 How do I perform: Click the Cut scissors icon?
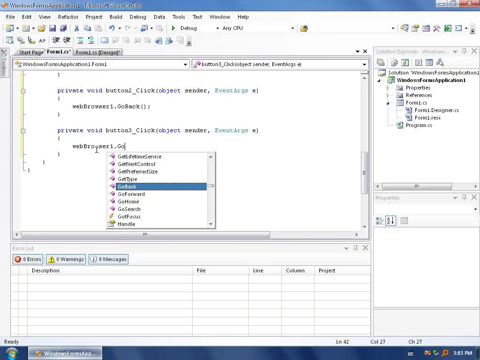76,28
